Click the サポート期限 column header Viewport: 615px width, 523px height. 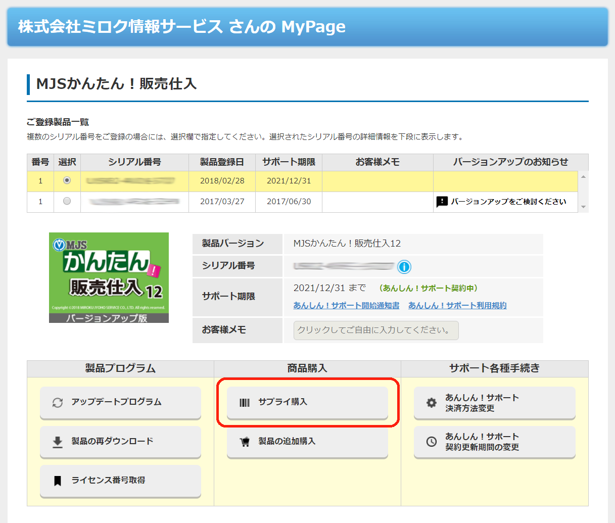click(289, 162)
